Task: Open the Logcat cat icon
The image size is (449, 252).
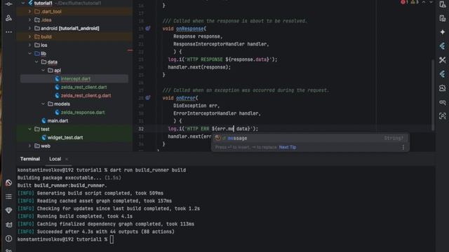Action: coord(8,225)
